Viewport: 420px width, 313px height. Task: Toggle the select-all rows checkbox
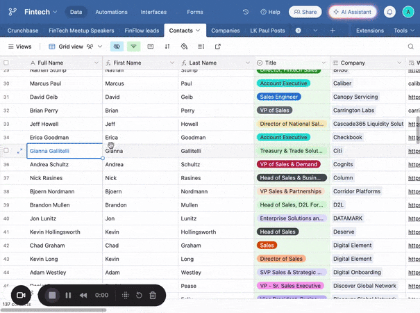click(6, 63)
